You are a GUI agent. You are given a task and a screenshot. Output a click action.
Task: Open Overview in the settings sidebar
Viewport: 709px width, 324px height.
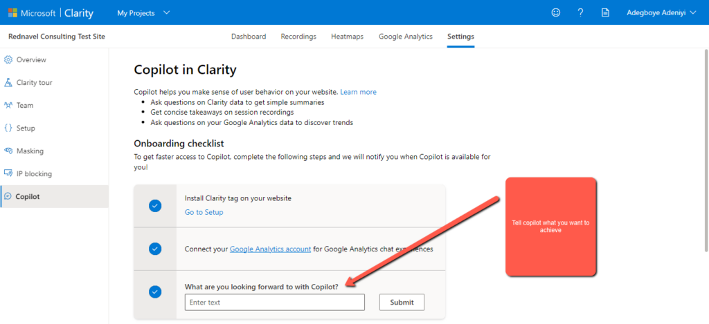(x=54, y=59)
